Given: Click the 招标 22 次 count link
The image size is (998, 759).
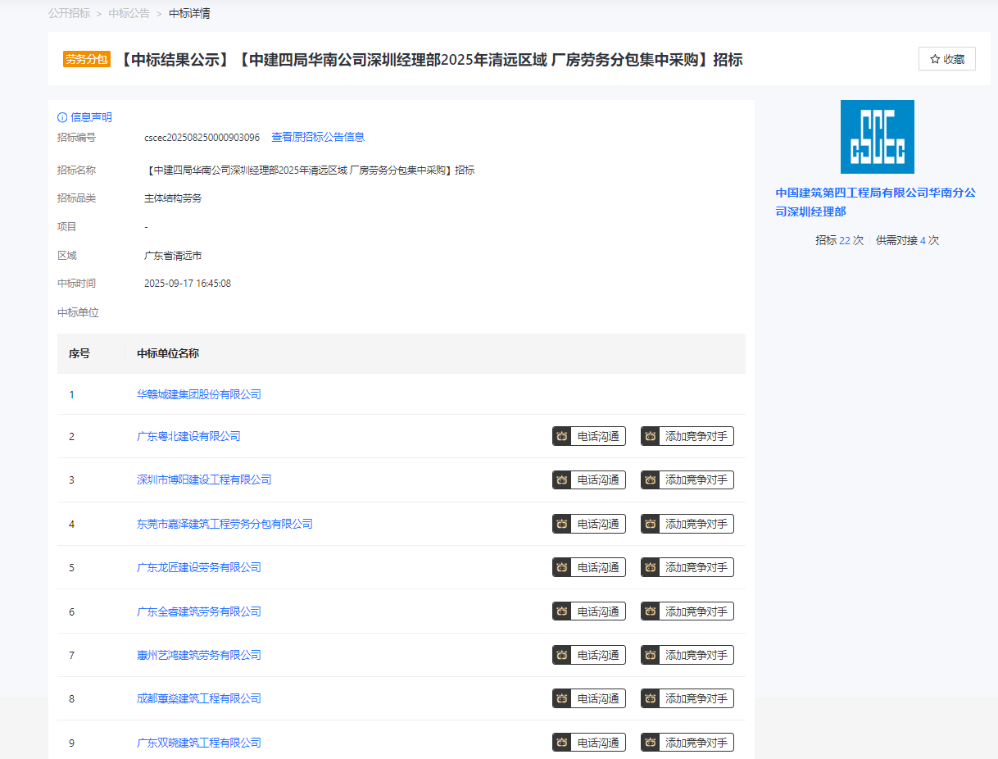Looking at the screenshot, I should (839, 240).
